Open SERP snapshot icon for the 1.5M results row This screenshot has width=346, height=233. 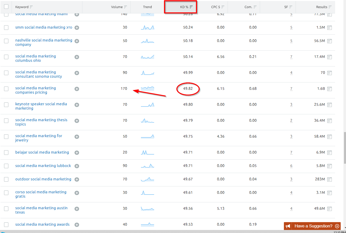tap(330, 28)
